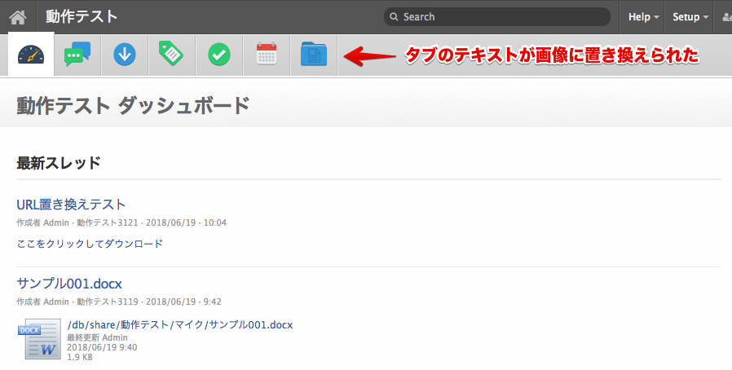
Task: Open the /db/share/動作テスト/マイク/サンプル001.docx file path
Action: pyautogui.click(x=179, y=324)
